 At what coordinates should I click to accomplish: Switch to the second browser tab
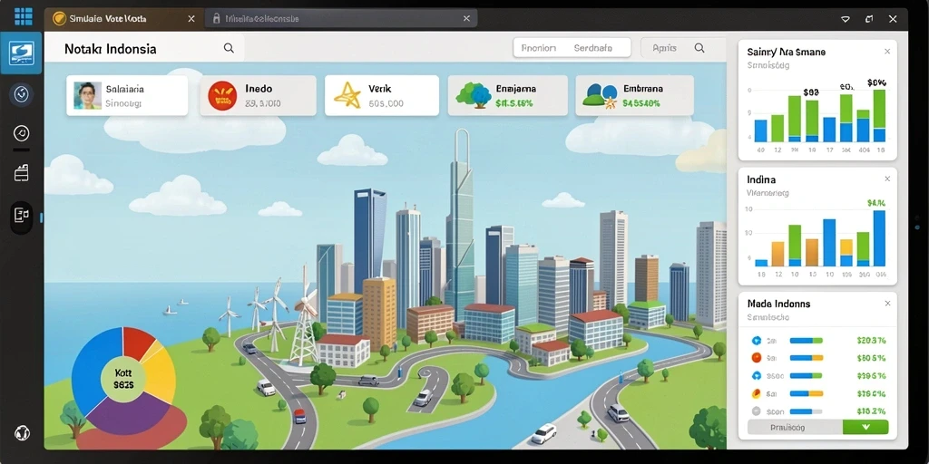click(x=341, y=19)
